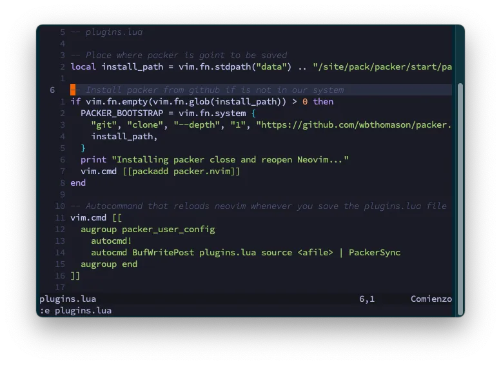This screenshot has height=365, width=501.
Task: Click 'then' keyword on the if line
Action: [x=323, y=102]
